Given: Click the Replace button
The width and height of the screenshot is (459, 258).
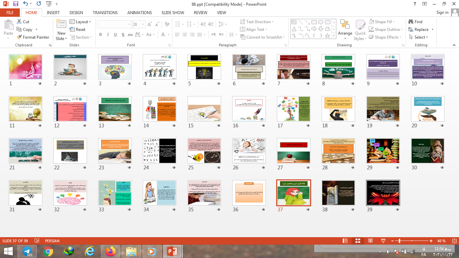Looking at the screenshot, I should 421,30.
